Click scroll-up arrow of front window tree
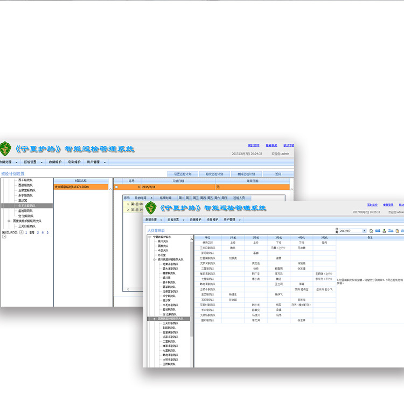This screenshot has height=403, width=404. [191, 239]
